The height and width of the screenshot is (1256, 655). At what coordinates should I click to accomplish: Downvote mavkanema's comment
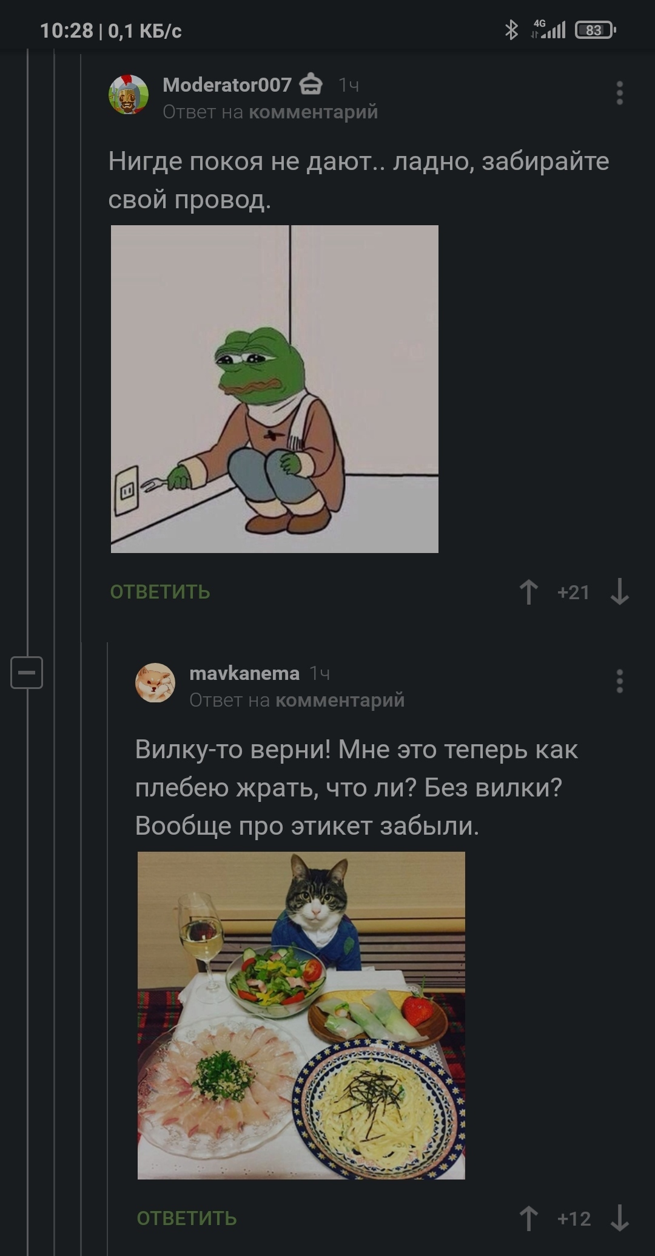[619, 1218]
